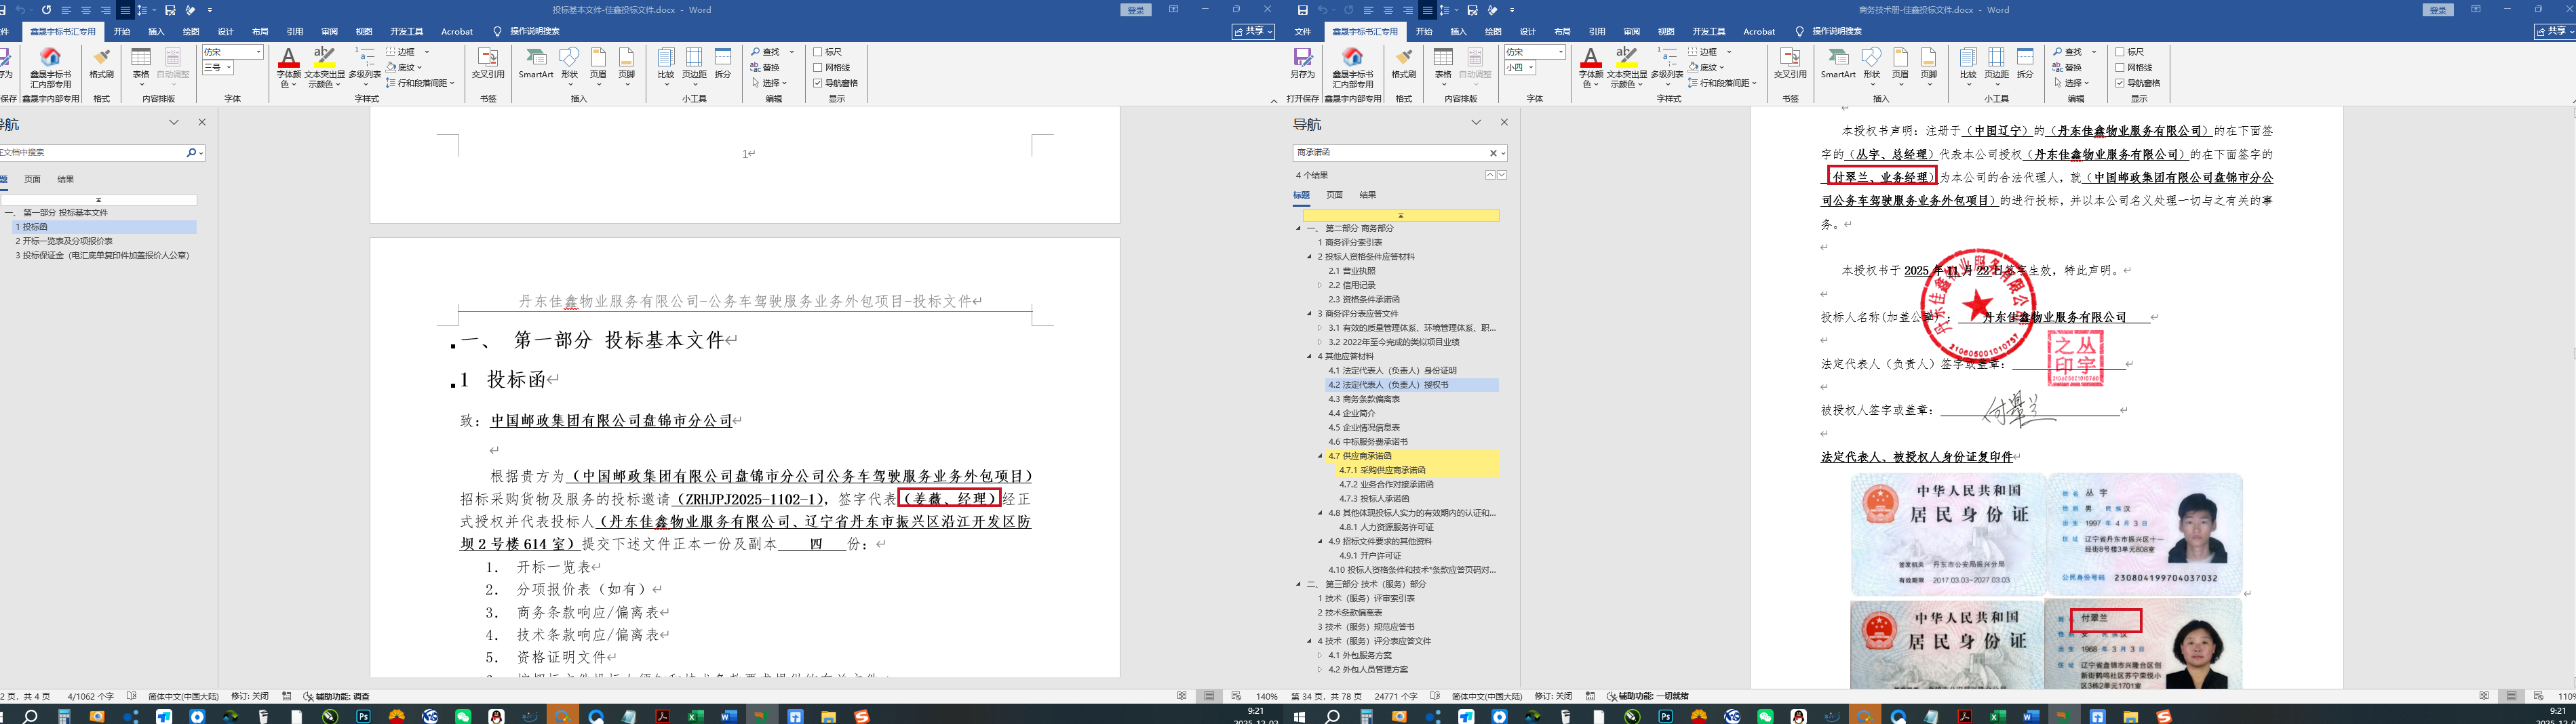Click 登录 in 投标基本文件 window
This screenshot has width=2576, height=724.
1136,10
